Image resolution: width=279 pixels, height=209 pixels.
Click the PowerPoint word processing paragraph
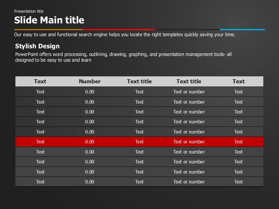coord(123,57)
